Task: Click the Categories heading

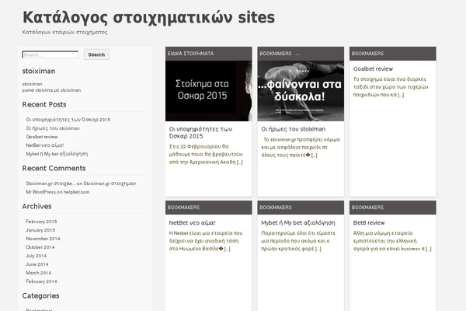Action: point(40,295)
